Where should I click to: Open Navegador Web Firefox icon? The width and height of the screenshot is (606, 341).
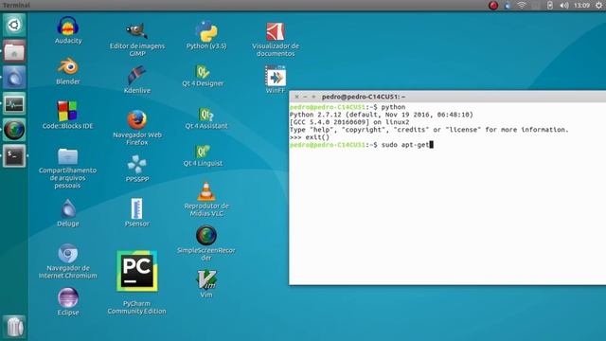tap(136, 120)
